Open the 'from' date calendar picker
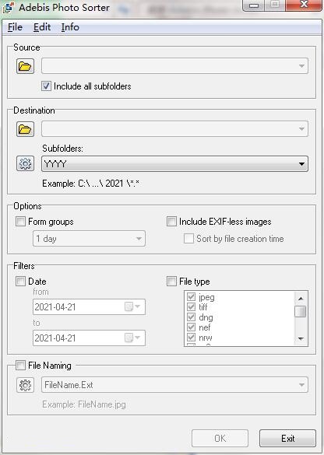The height and width of the screenshot is (455, 324). (x=132, y=306)
